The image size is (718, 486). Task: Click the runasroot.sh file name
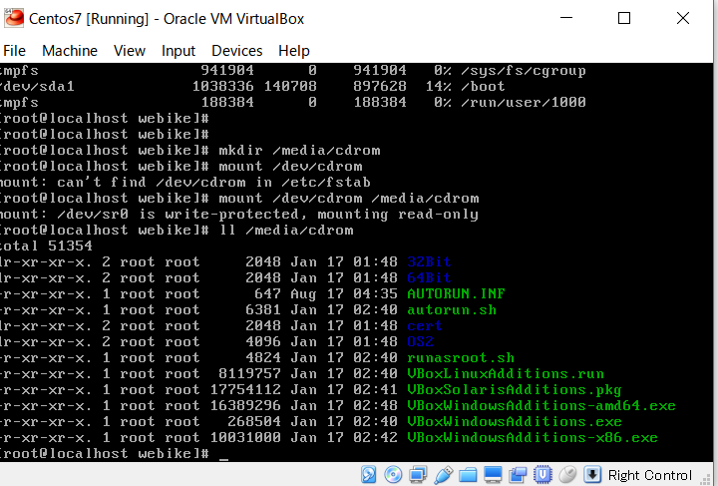point(461,357)
